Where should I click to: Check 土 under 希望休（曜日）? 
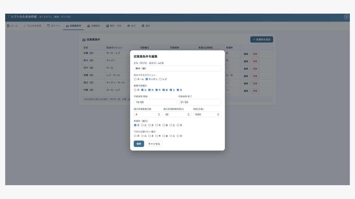171,125
